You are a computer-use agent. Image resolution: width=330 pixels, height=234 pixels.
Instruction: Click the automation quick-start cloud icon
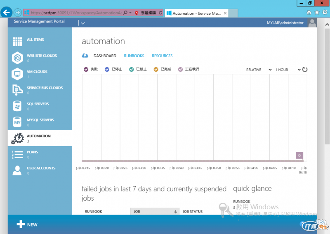pos(85,56)
